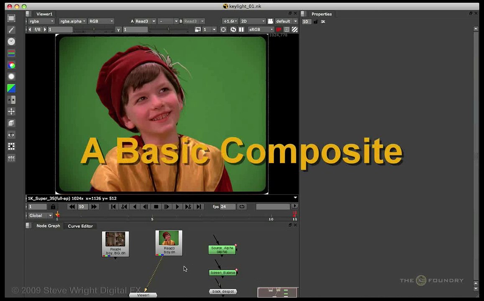
Task: Click the proxy downrez monitor icon
Action: [197, 30]
